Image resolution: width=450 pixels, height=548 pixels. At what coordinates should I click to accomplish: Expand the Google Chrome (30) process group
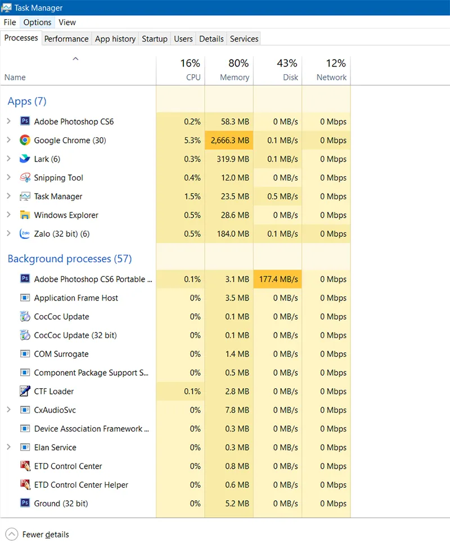[x=9, y=140]
